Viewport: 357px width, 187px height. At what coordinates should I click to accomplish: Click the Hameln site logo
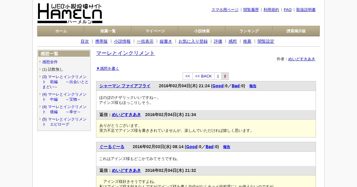coord(70,13)
